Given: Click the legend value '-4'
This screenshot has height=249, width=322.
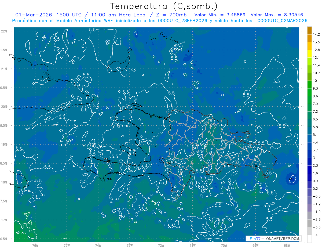Looking at the screenshot, I should (315, 235).
